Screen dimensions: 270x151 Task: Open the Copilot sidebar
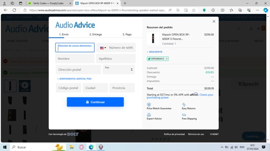click(x=265, y=10)
